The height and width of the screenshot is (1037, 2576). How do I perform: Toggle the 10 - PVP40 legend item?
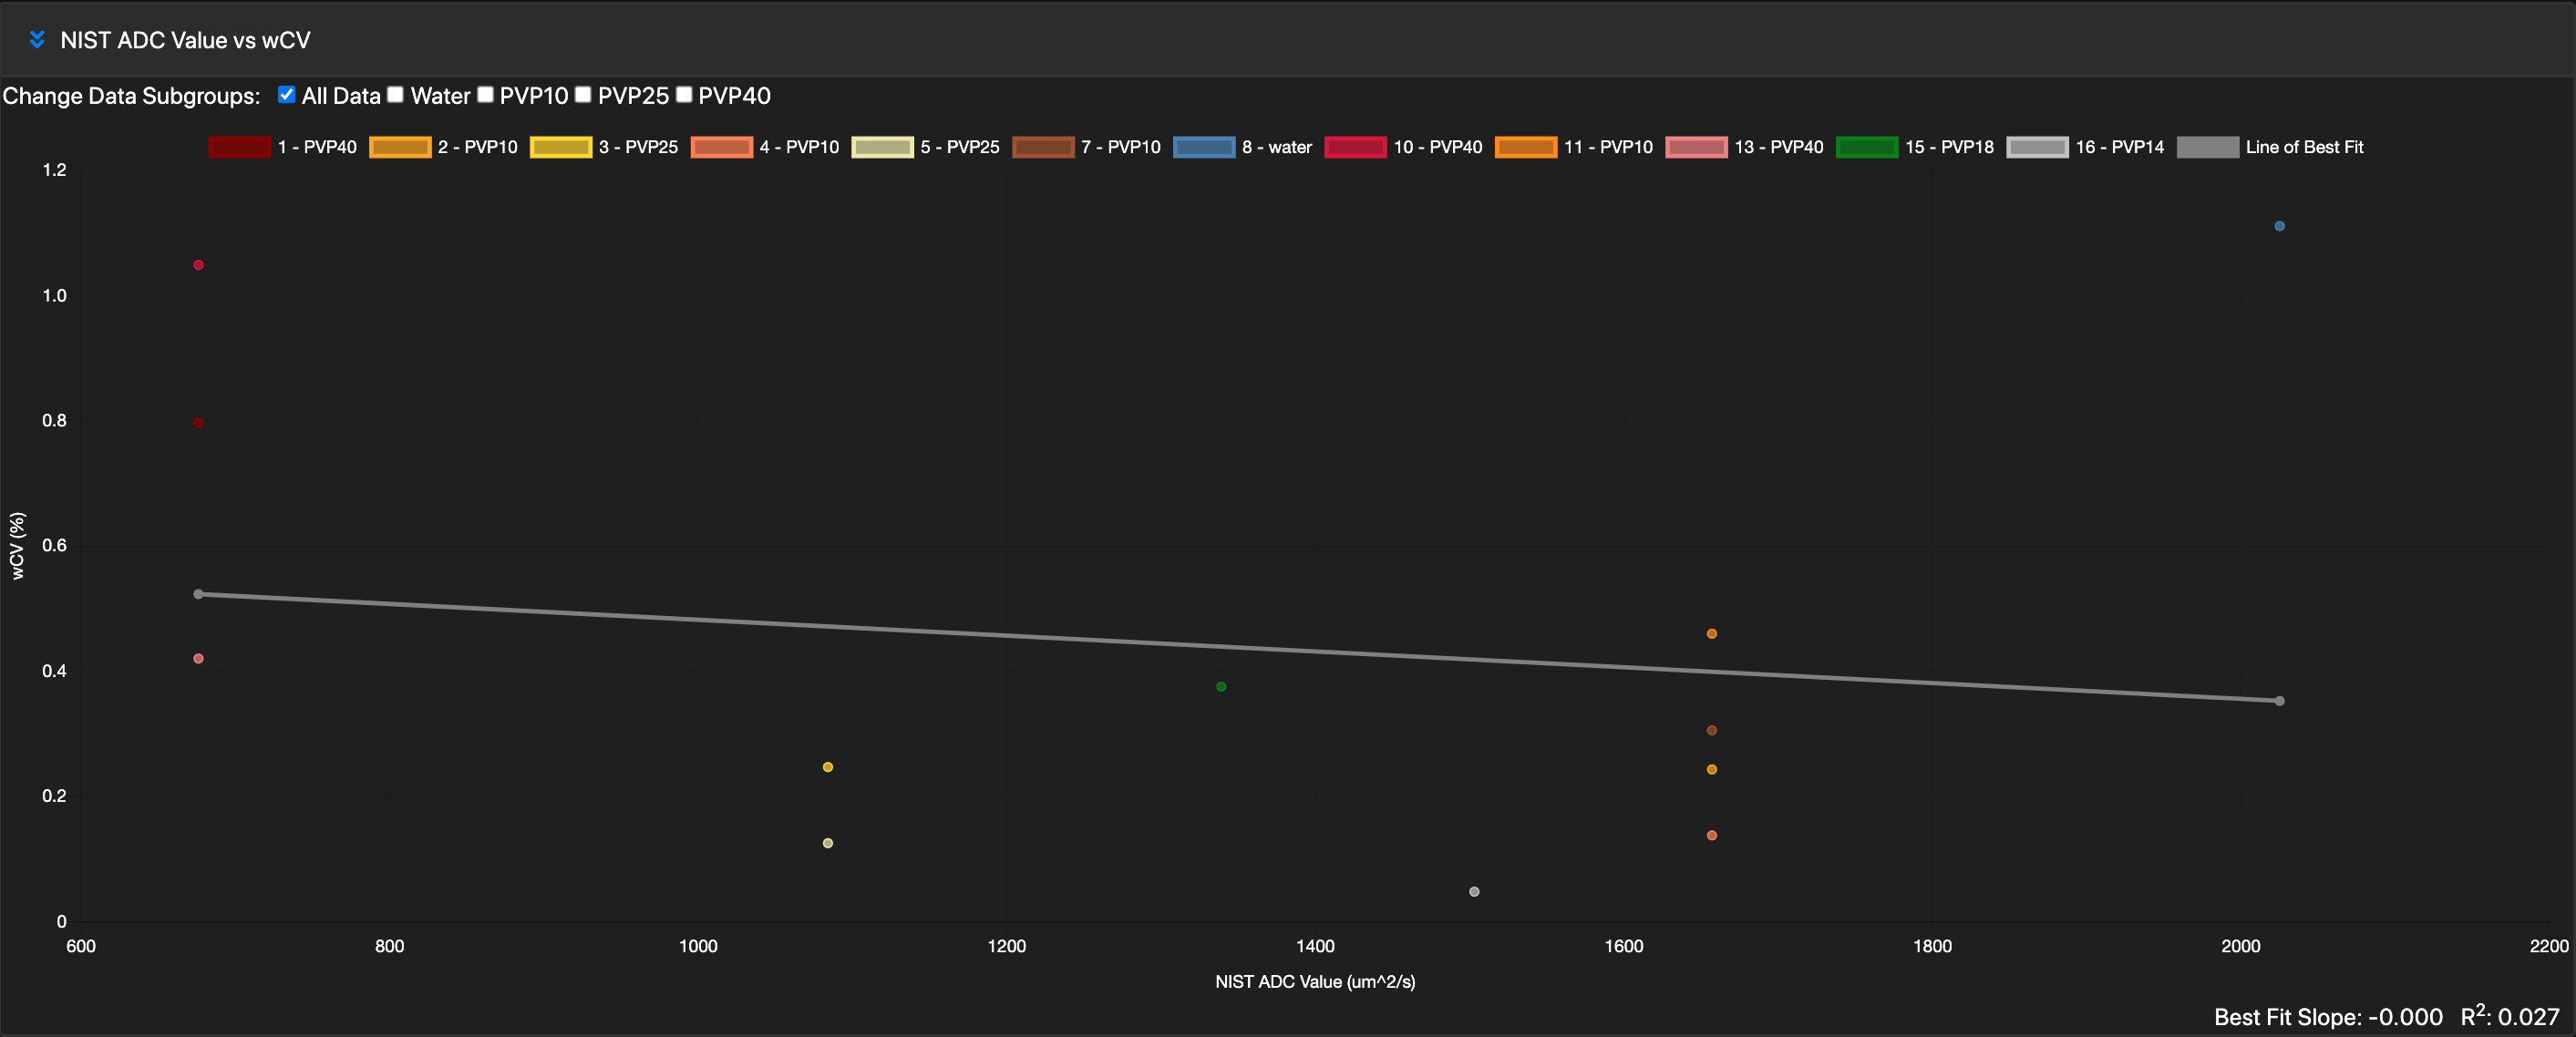(1355, 147)
